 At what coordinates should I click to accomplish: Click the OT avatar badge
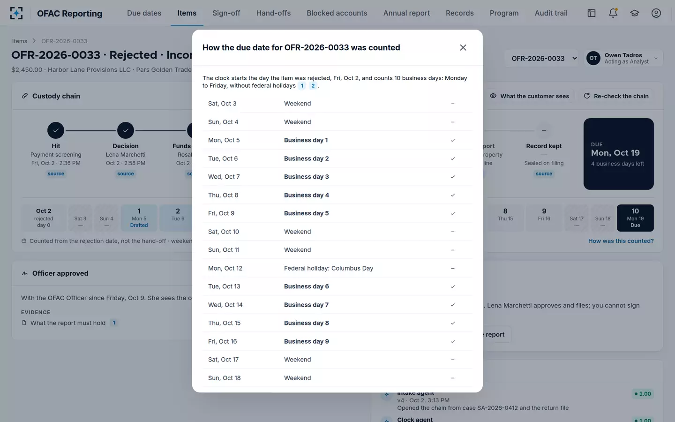click(x=593, y=58)
